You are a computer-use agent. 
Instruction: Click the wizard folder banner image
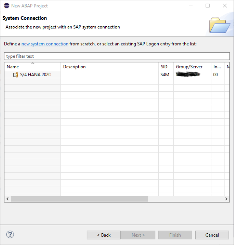(220, 25)
